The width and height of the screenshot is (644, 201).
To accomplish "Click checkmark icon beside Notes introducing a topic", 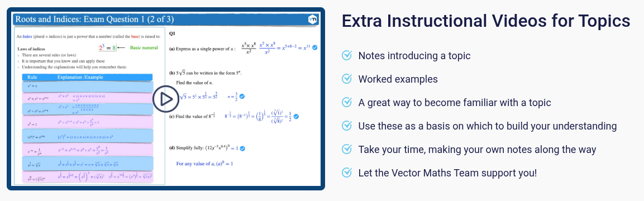I will [347, 55].
